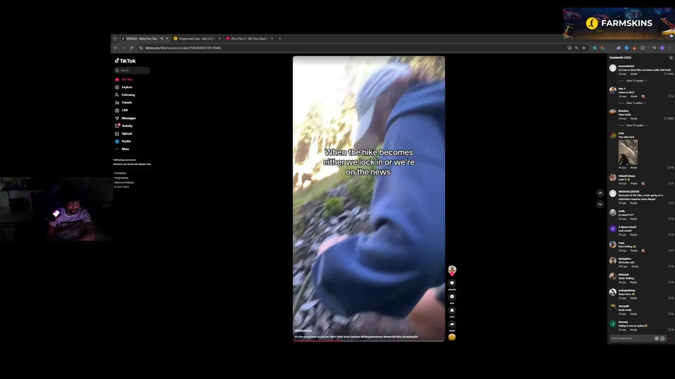Click the Add comment input field
This screenshot has height=379, width=675.
(x=632, y=338)
